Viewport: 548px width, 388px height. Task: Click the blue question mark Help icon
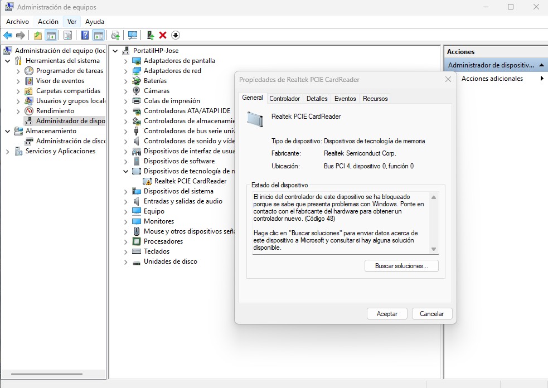(x=85, y=35)
